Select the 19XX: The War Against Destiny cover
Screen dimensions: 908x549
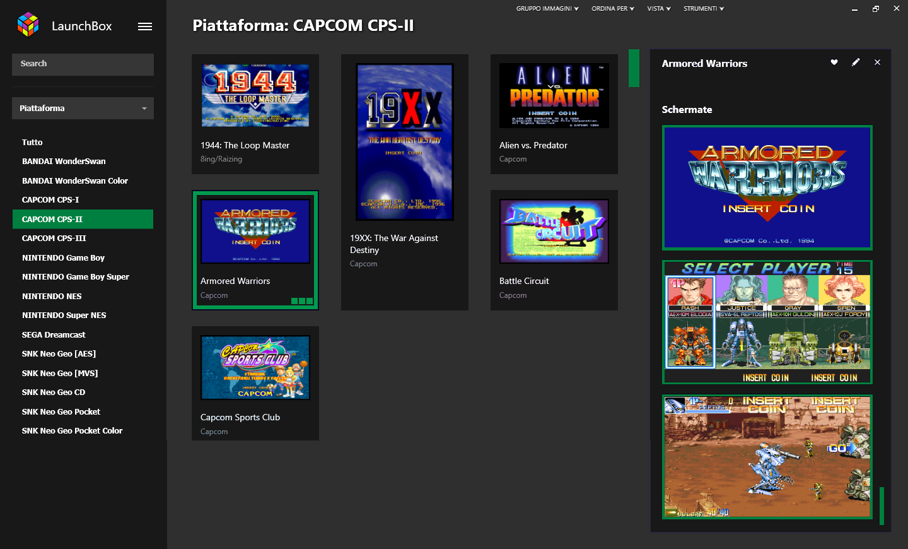click(405, 142)
